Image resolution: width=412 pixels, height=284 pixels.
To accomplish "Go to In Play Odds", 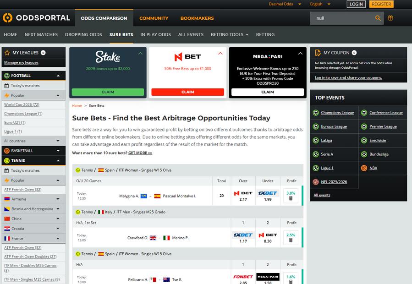I will (x=155, y=35).
